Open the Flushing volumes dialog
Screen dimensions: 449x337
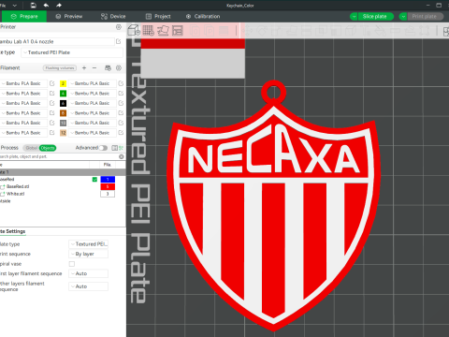pyautogui.click(x=60, y=67)
